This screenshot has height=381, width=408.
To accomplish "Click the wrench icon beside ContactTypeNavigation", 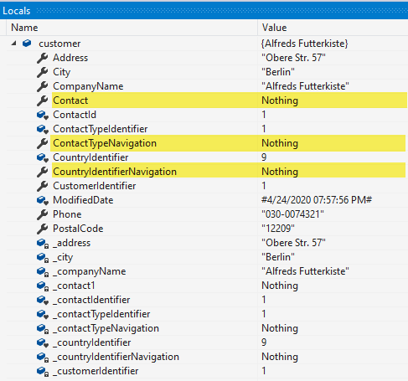I will 42,143.
